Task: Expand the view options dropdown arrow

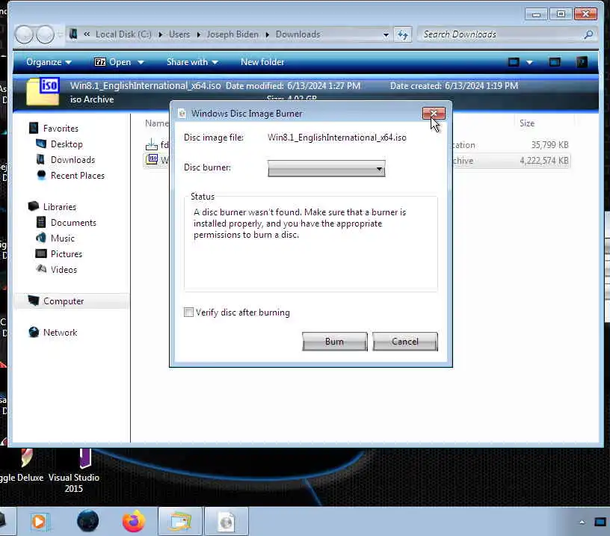Action: click(529, 62)
